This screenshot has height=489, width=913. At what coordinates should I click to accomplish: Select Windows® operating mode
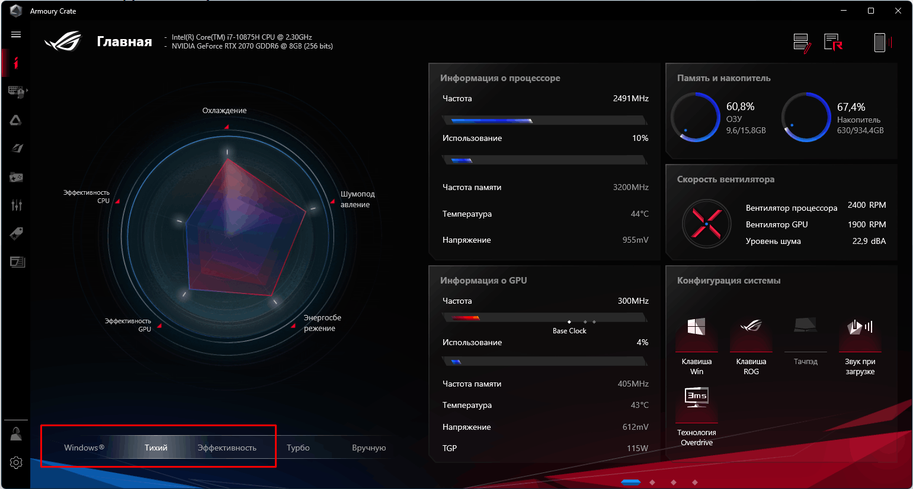click(x=84, y=448)
